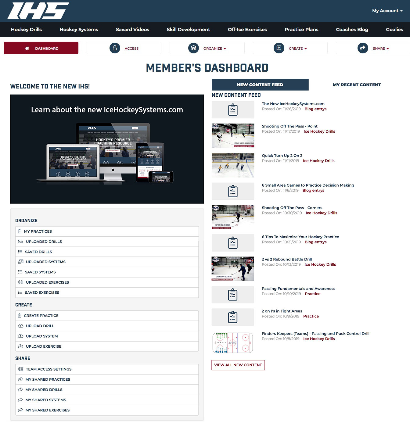Click Blog entrys tag posted 11/26/2019
The height and width of the screenshot is (423, 410).
[x=315, y=109]
